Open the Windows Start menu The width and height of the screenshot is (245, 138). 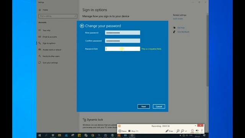click(40, 135)
